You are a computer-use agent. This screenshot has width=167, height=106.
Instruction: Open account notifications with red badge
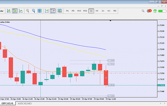[149, 11]
